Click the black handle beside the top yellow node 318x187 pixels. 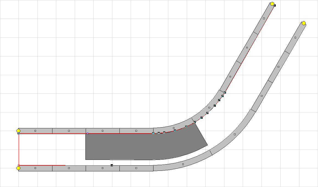tap(275, 5)
